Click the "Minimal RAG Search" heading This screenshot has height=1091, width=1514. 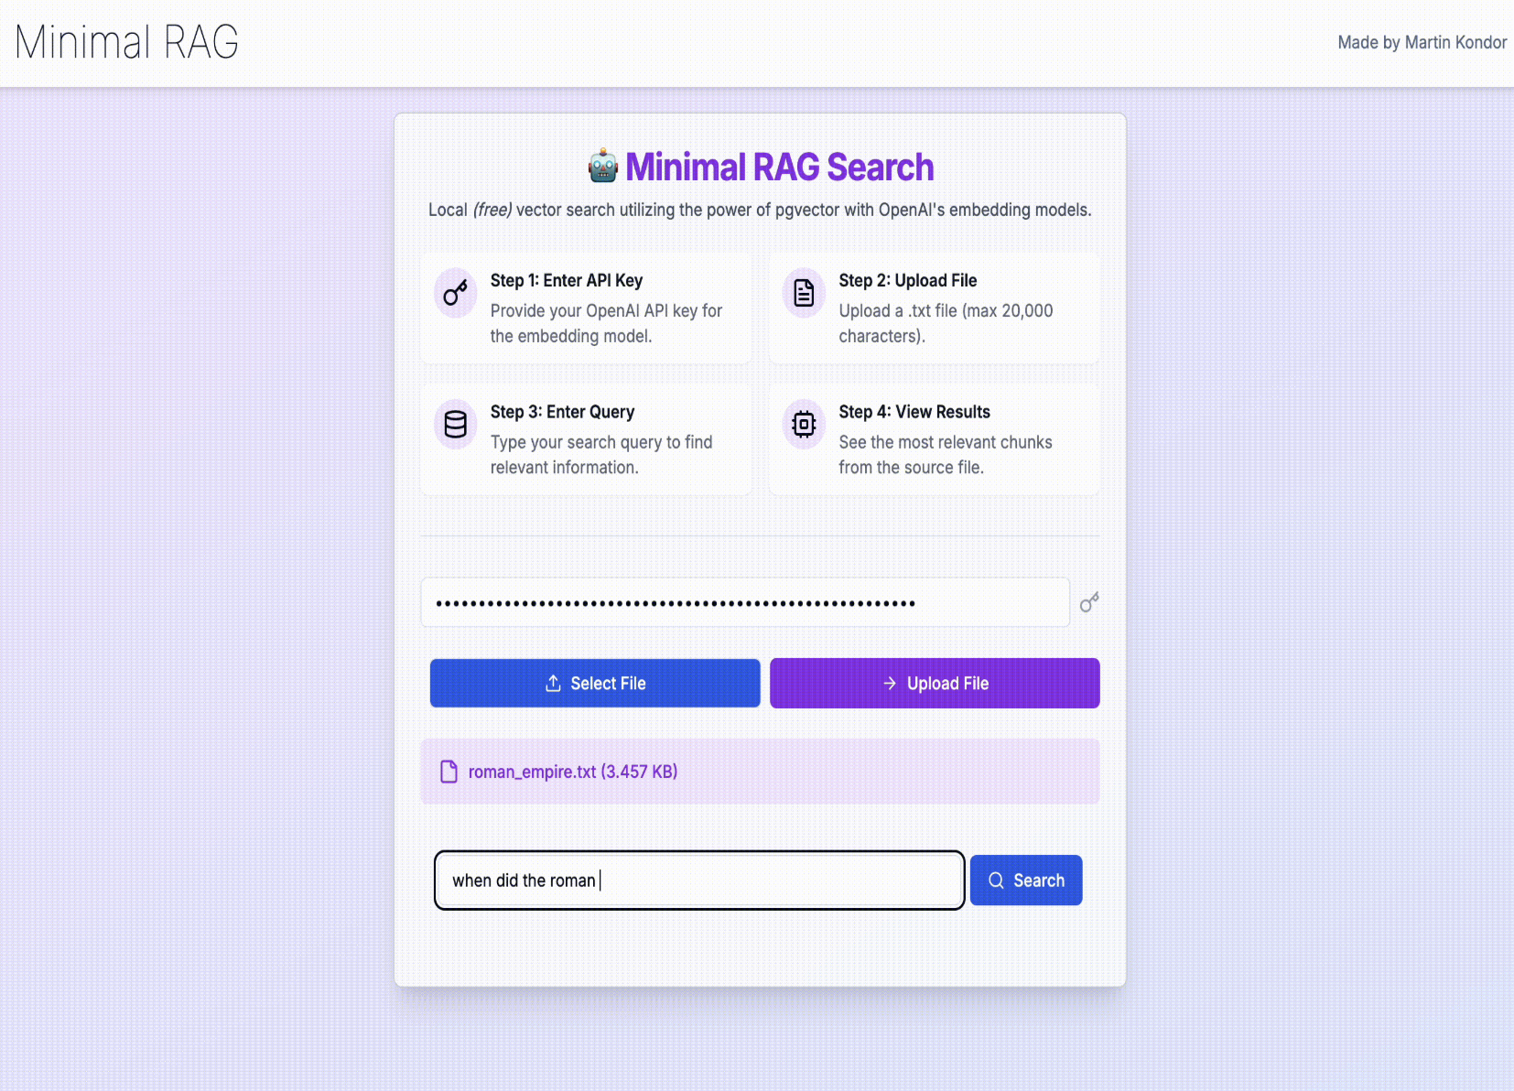click(x=780, y=167)
